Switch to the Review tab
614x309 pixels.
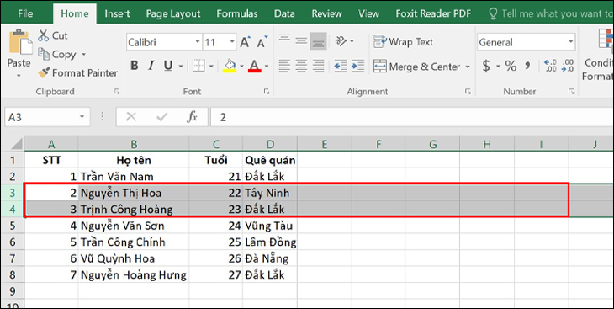coord(327,13)
